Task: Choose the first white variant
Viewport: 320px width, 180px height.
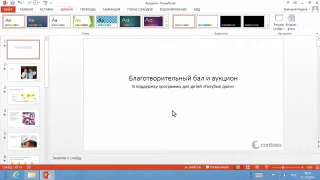Action: 184,21
